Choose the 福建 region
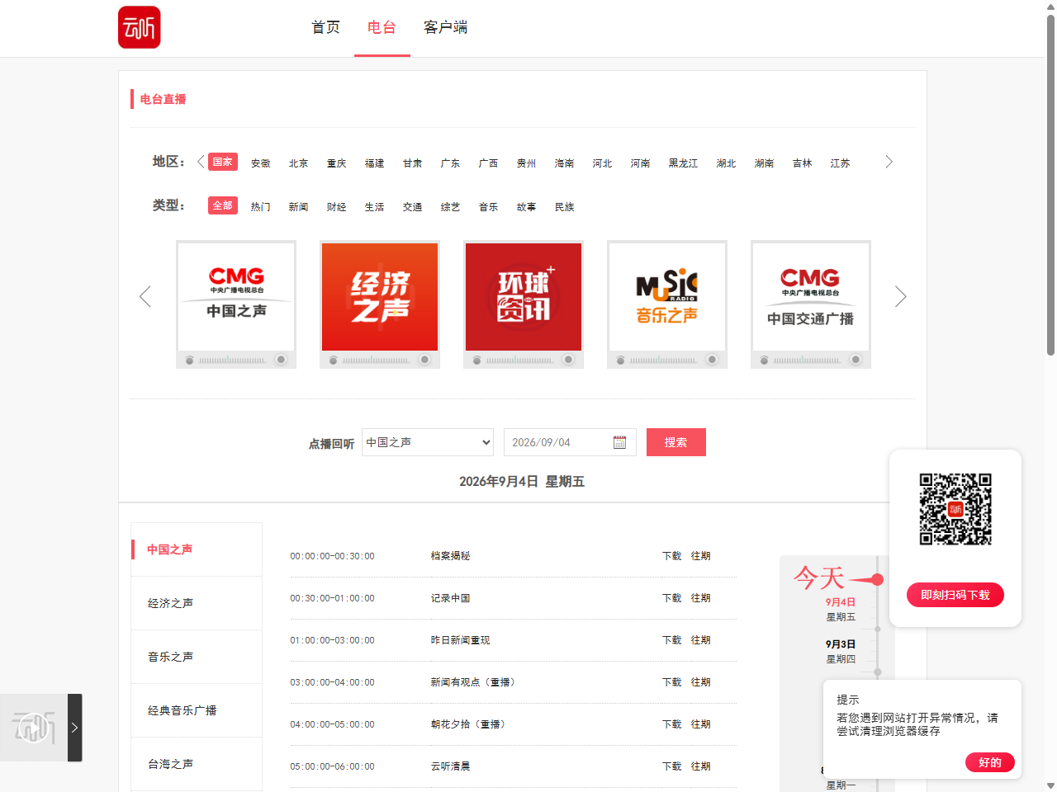 (x=375, y=163)
